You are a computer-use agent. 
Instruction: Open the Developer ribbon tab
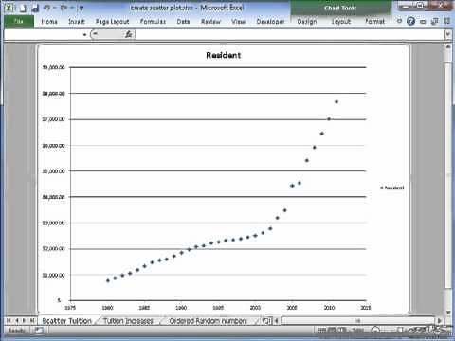pos(270,22)
